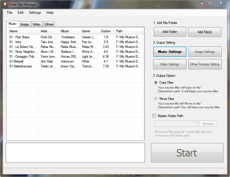
Task: Open the Help menu
Action: pos(50,13)
